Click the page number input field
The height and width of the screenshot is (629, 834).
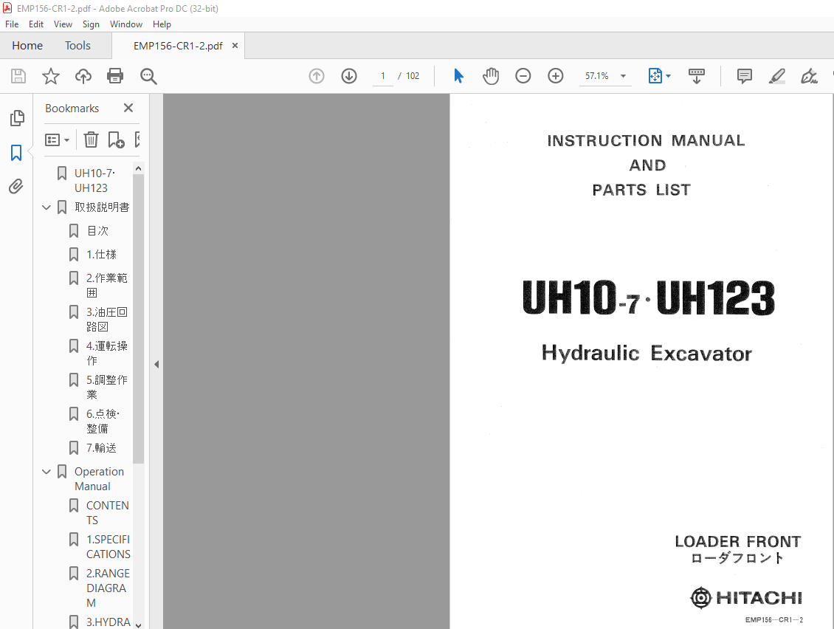pyautogui.click(x=383, y=76)
